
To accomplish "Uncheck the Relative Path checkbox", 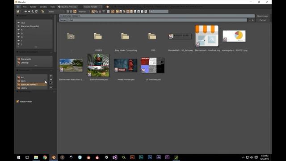I will 18,102.
